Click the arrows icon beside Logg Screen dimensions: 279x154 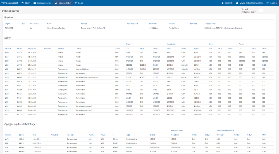(76, 3)
